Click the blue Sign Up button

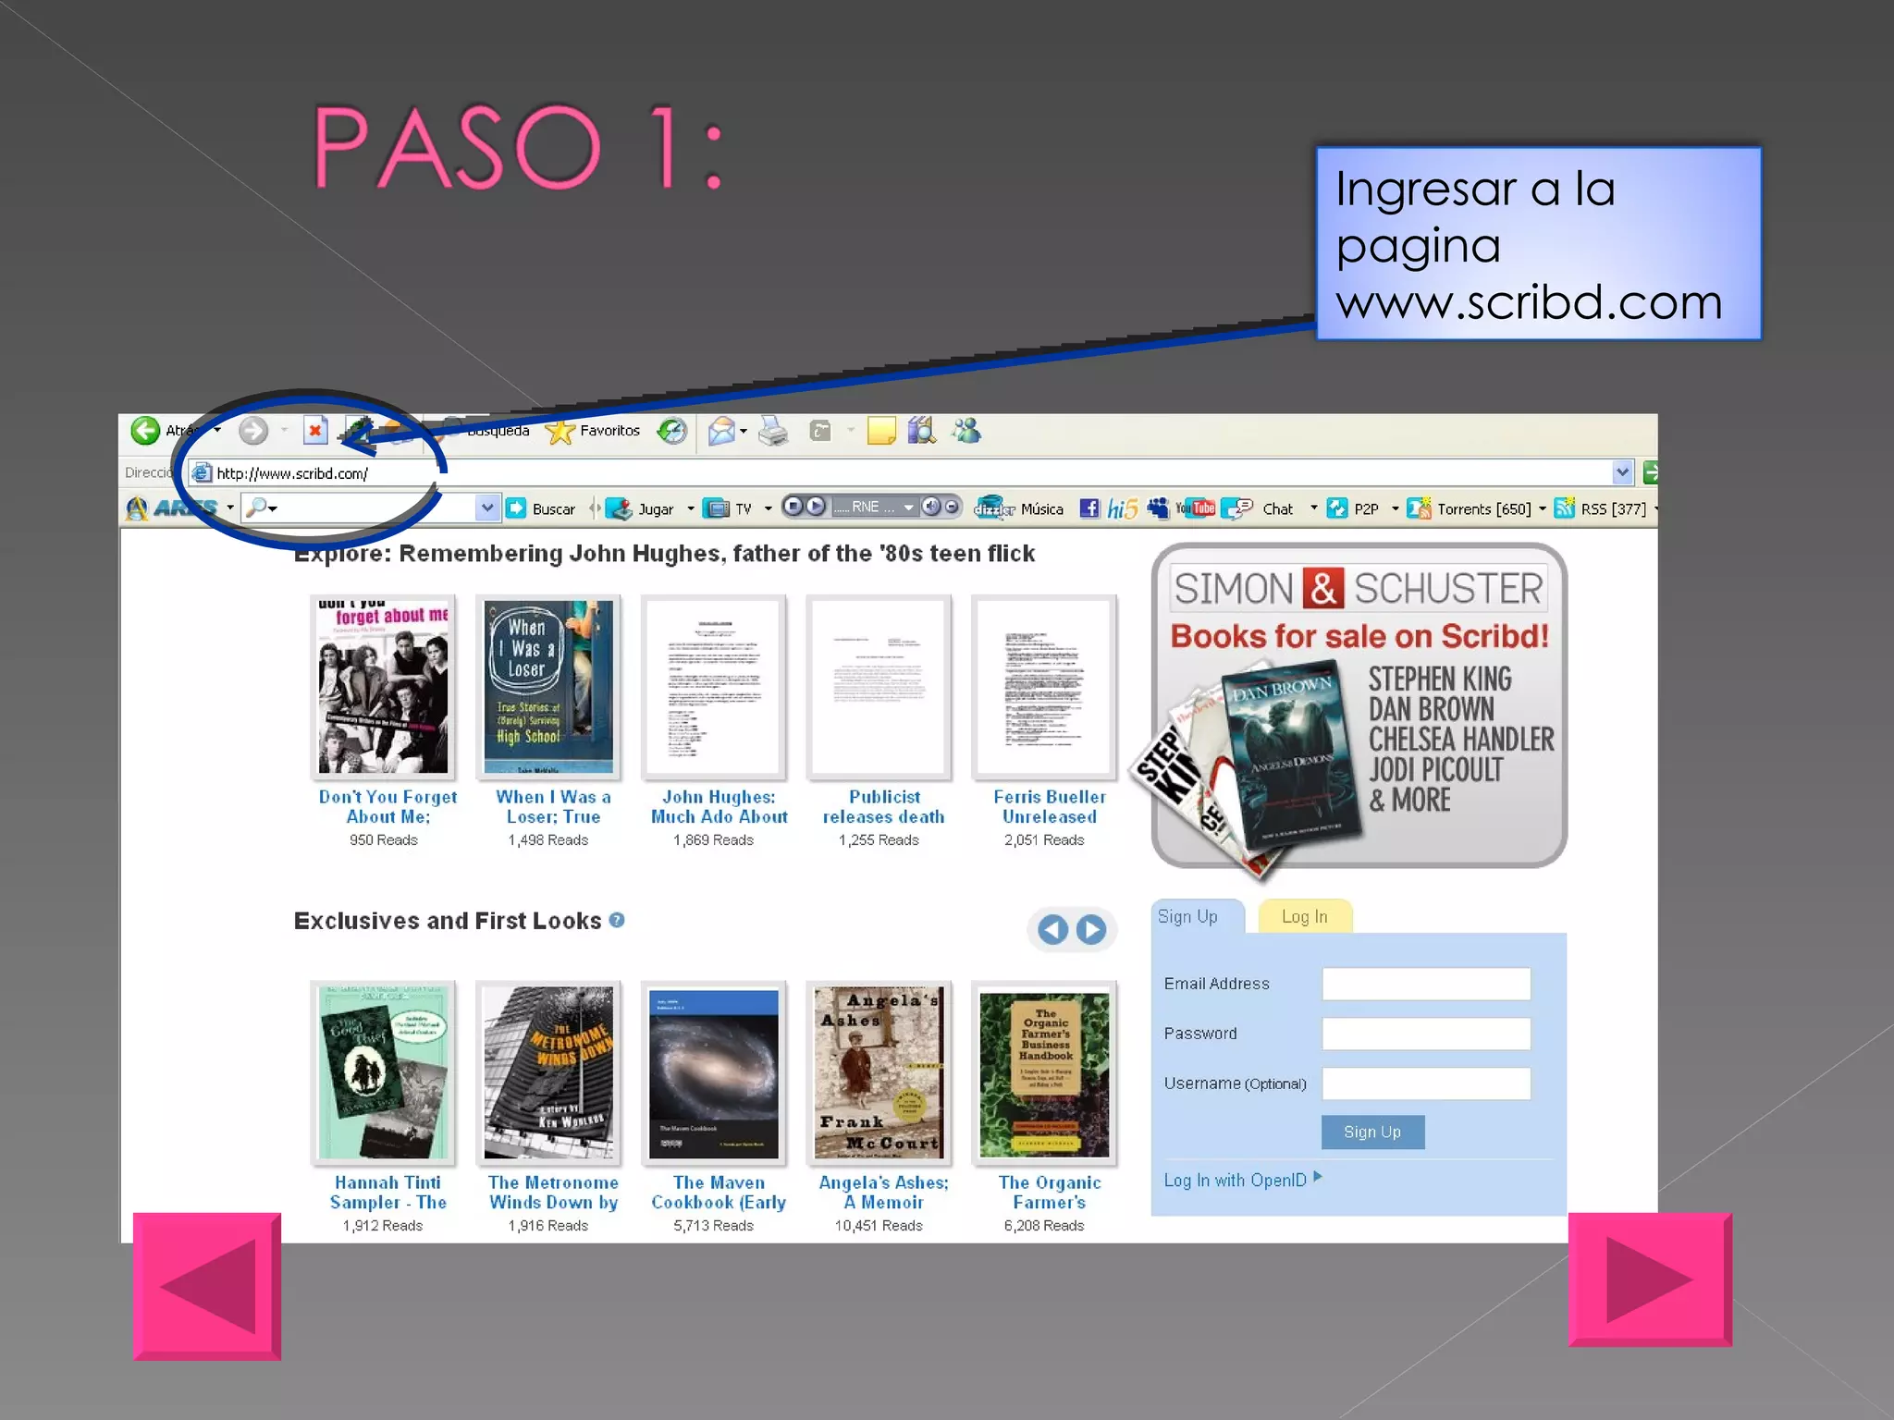coord(1371,1132)
